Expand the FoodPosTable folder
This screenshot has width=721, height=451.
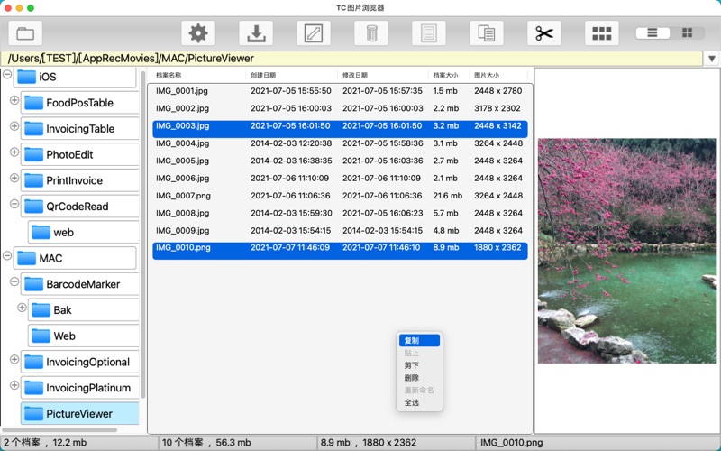click(x=14, y=101)
